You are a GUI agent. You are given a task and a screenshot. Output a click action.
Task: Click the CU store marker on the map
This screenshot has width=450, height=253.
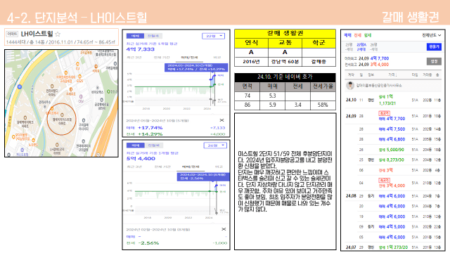click(x=77, y=64)
